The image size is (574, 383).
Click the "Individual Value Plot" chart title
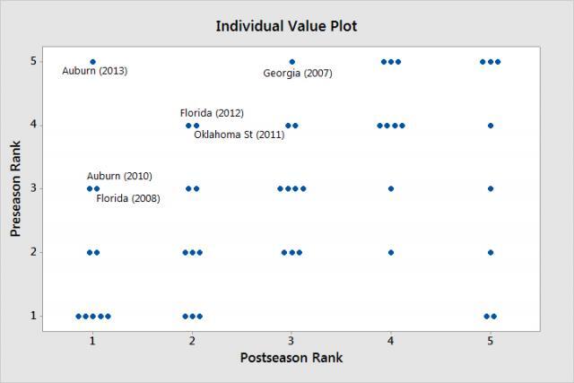(286, 26)
